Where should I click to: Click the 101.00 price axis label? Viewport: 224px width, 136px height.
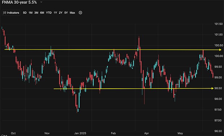(219, 35)
